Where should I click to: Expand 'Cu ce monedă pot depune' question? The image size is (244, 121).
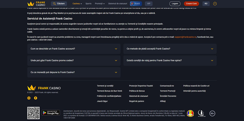point(74,72)
